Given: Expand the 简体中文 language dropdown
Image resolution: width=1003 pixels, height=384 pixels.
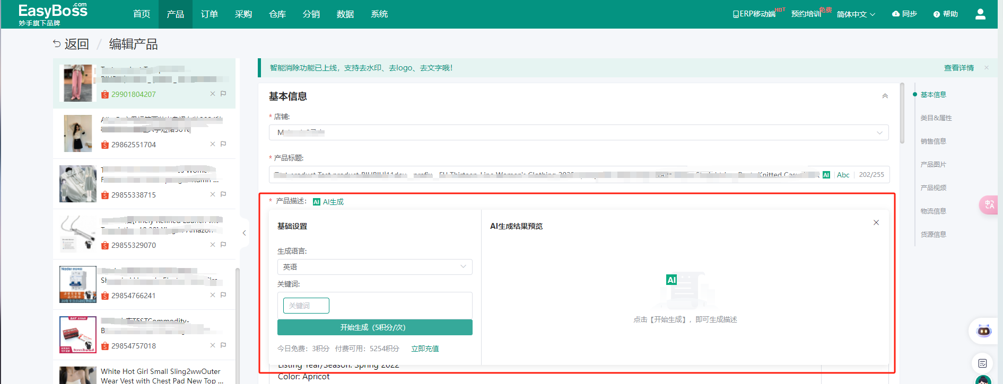Looking at the screenshot, I should [x=856, y=14].
